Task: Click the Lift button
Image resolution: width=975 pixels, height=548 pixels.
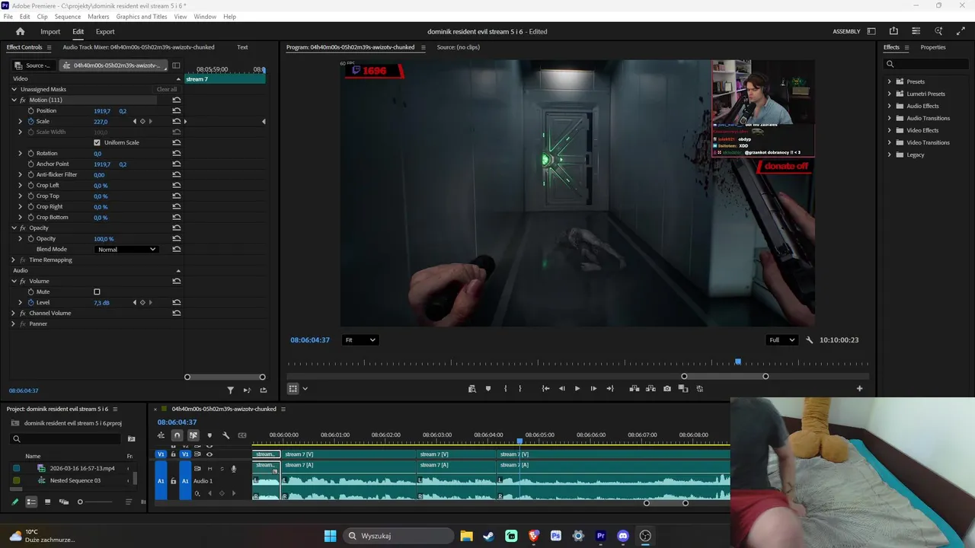Action: 634,389
